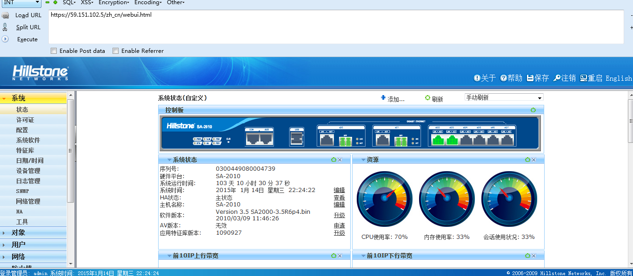
Task: Click the Execute button
Action: pyautogui.click(x=27, y=39)
